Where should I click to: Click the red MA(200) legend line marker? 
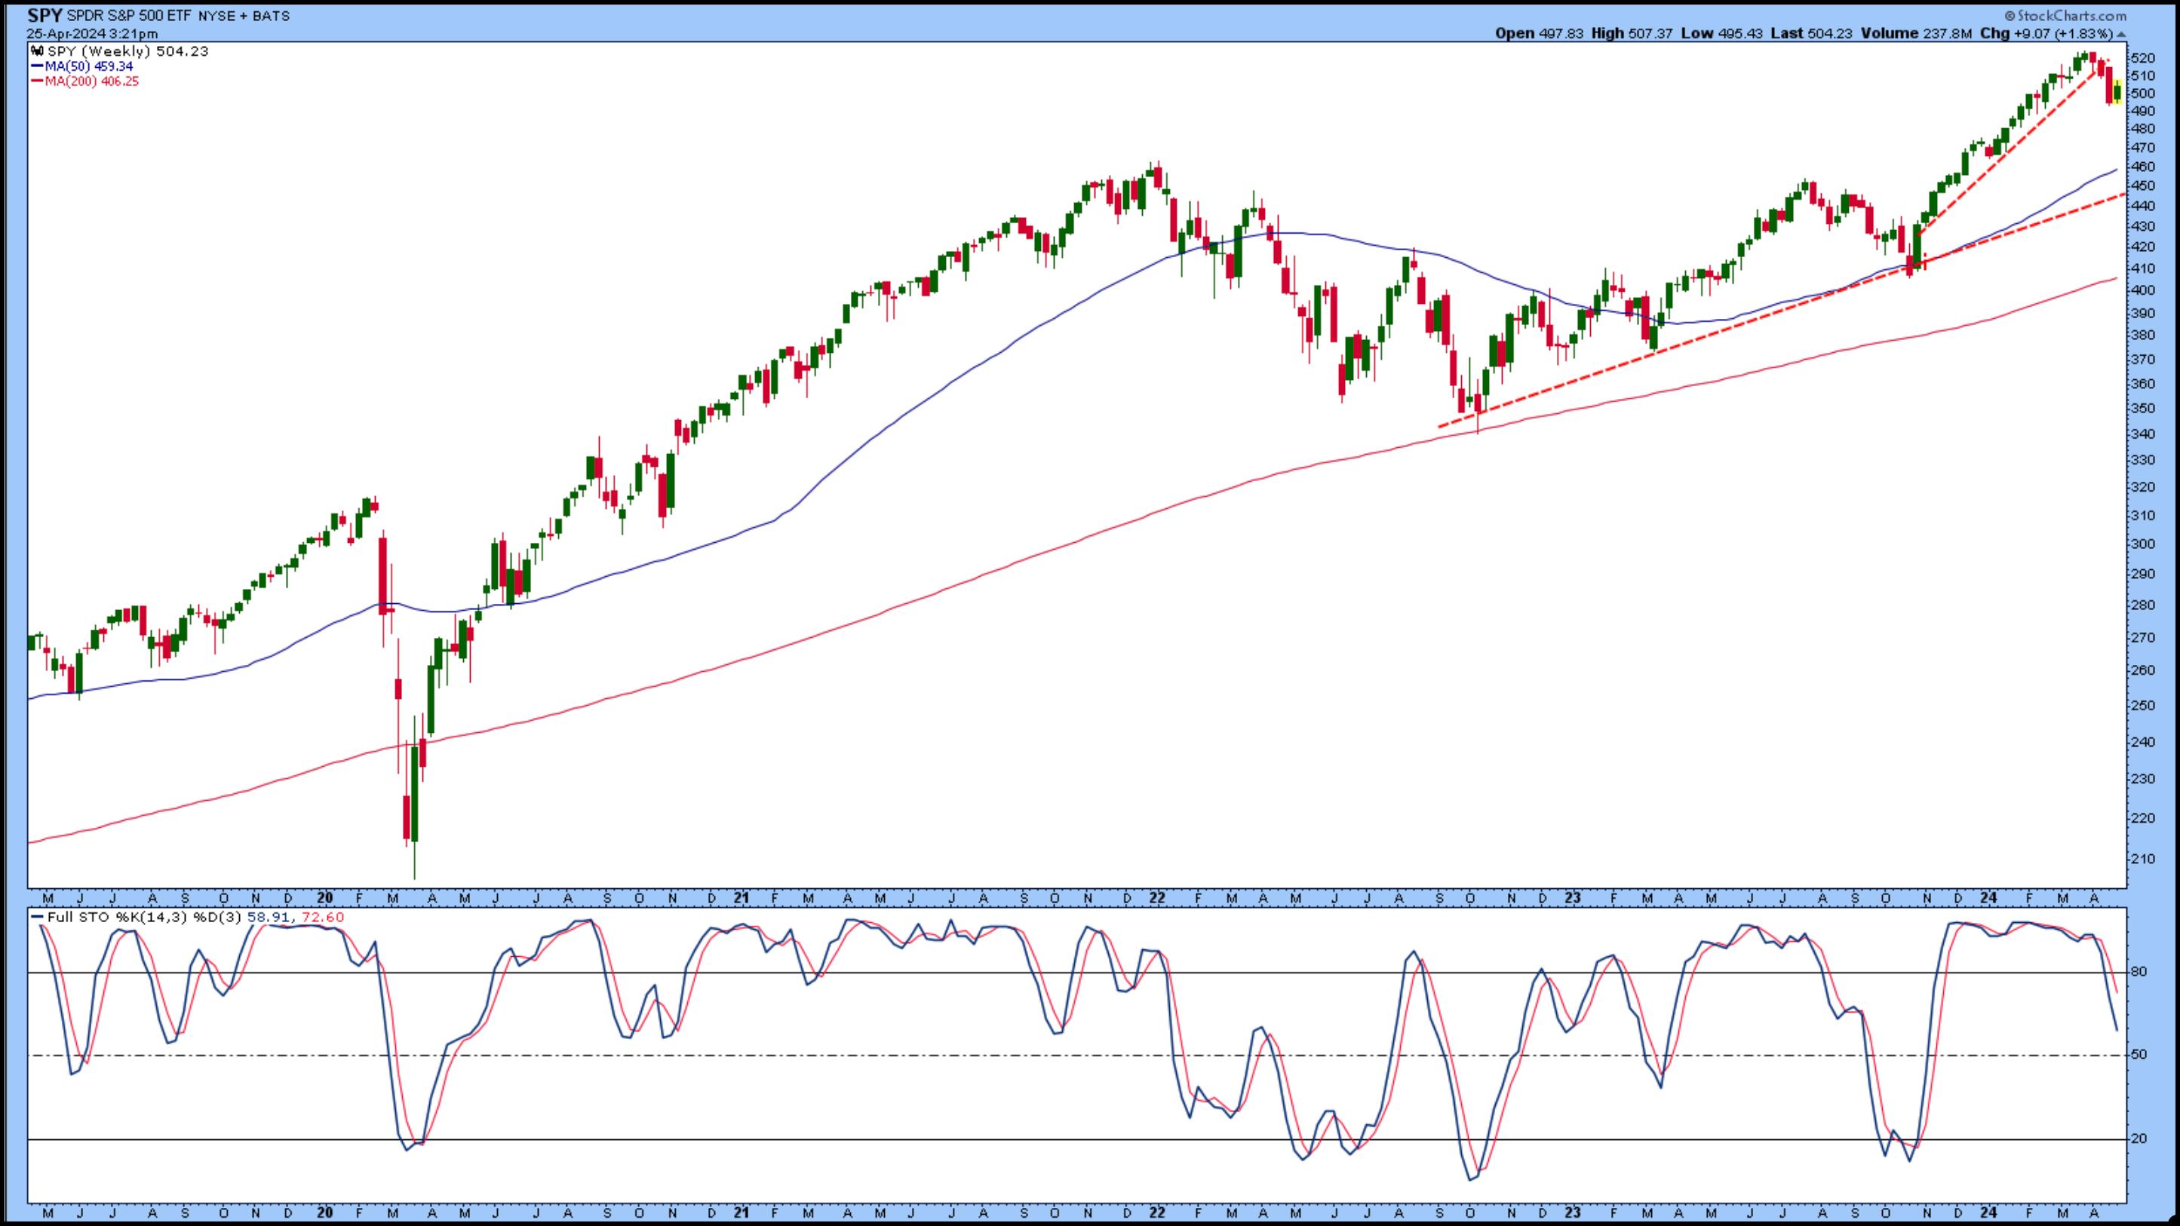[x=37, y=81]
